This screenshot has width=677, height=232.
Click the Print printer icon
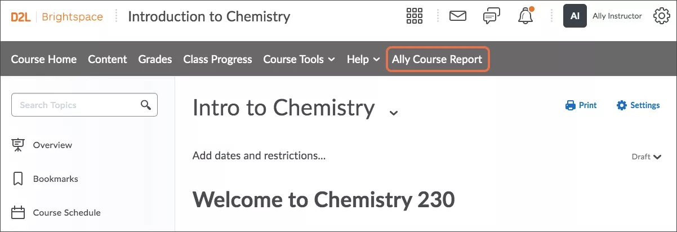pos(571,105)
